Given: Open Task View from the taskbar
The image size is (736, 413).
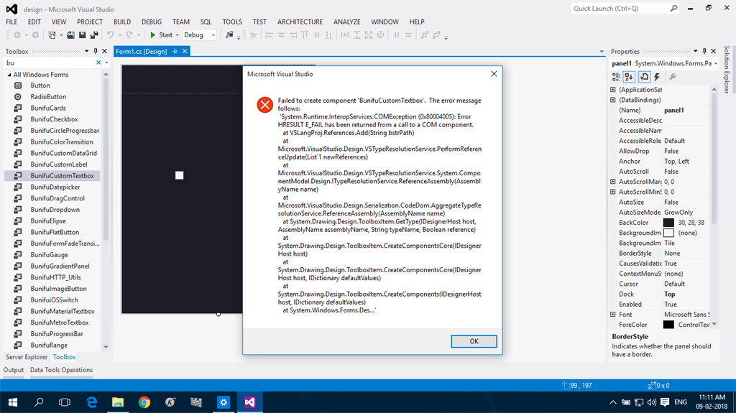Looking at the screenshot, I should [x=65, y=402].
